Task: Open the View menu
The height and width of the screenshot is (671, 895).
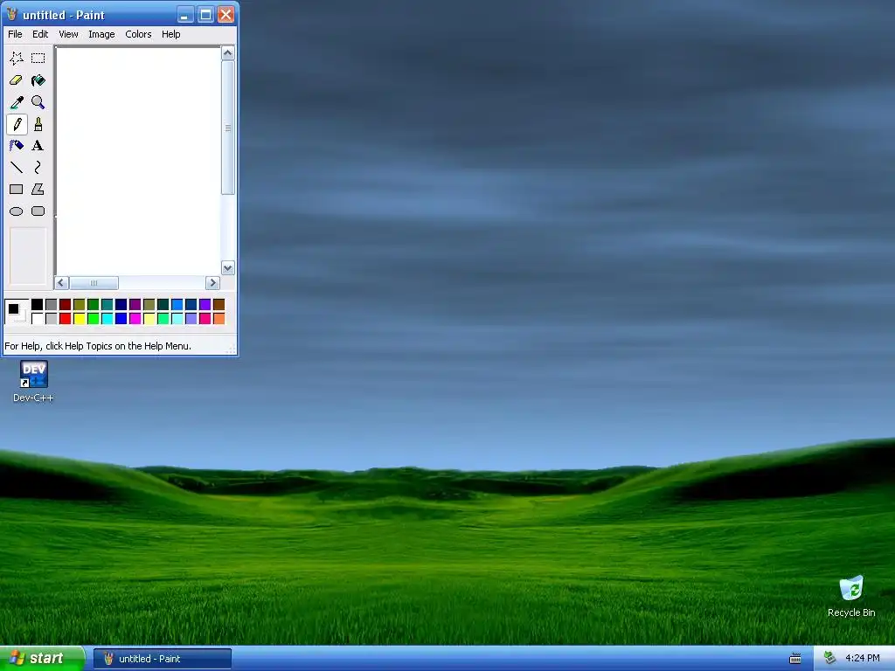Action: point(68,34)
